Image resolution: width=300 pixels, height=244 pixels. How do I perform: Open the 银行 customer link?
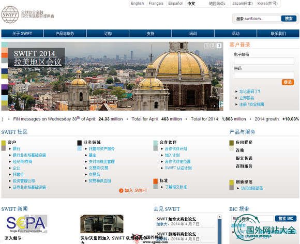[x=16, y=148]
